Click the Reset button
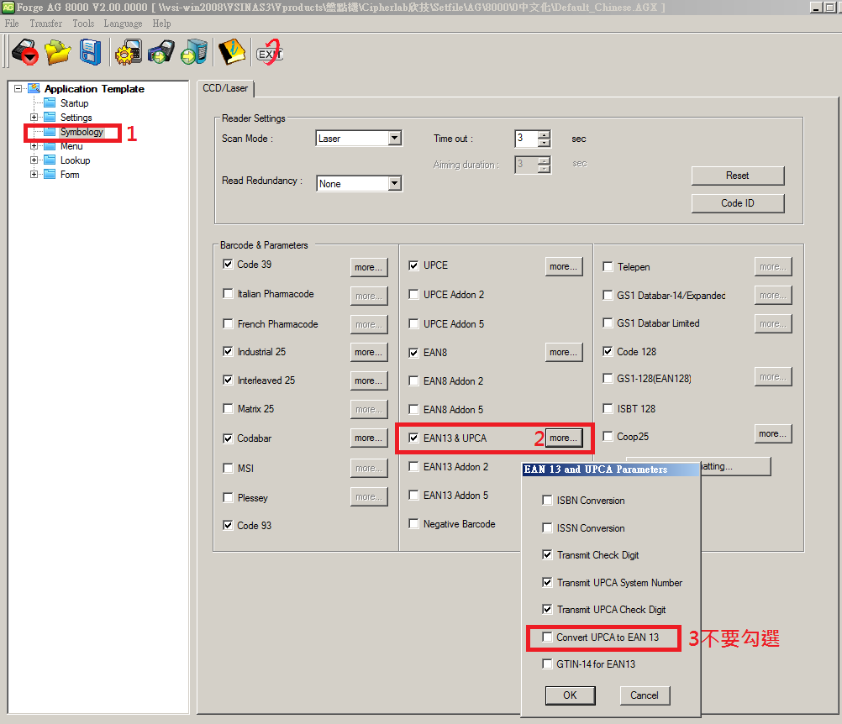Viewport: 842px width, 724px height. pos(738,176)
